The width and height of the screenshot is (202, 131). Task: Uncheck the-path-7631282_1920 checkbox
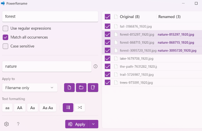click(108, 66)
